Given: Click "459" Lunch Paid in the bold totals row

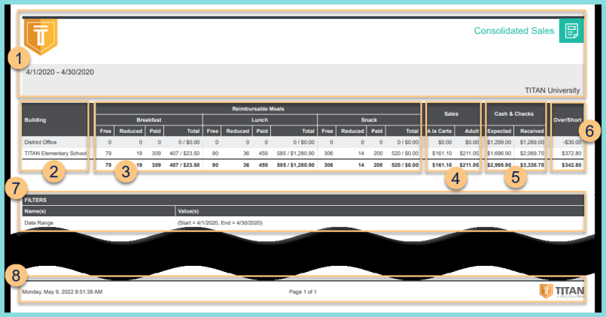Looking at the screenshot, I should [263, 165].
